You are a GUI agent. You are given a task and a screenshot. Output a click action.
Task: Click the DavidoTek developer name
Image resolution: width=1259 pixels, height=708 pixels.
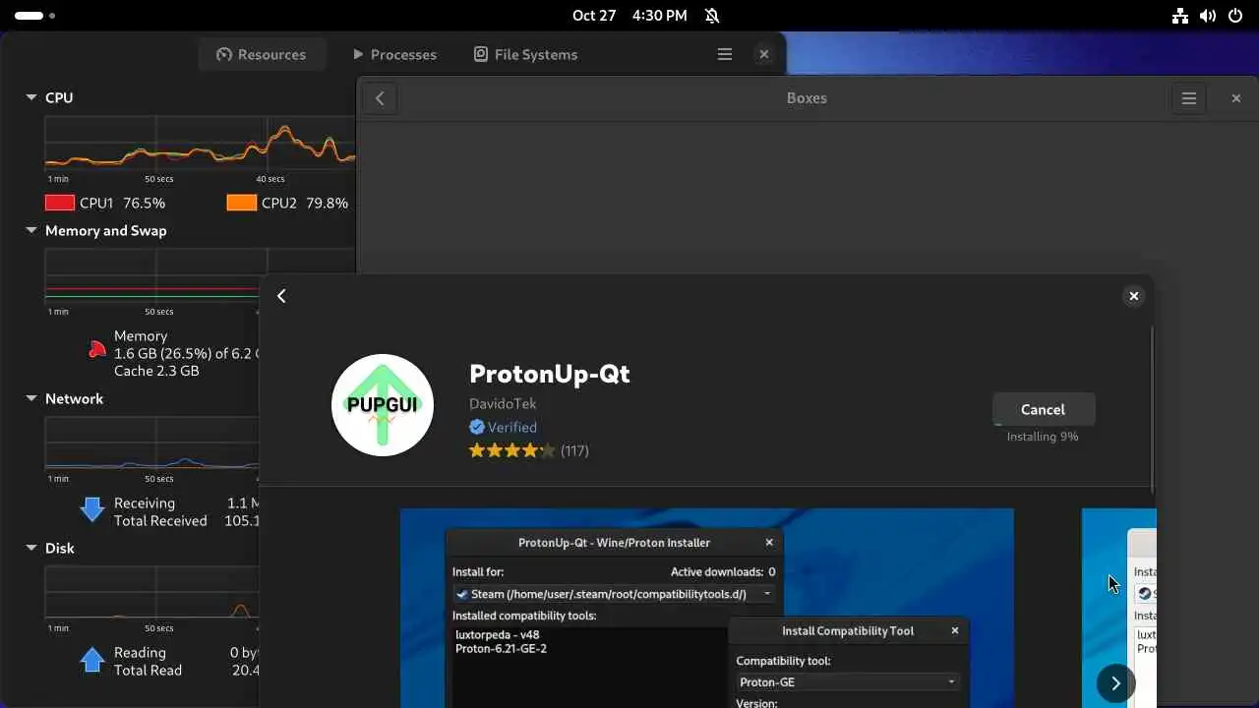coord(503,403)
